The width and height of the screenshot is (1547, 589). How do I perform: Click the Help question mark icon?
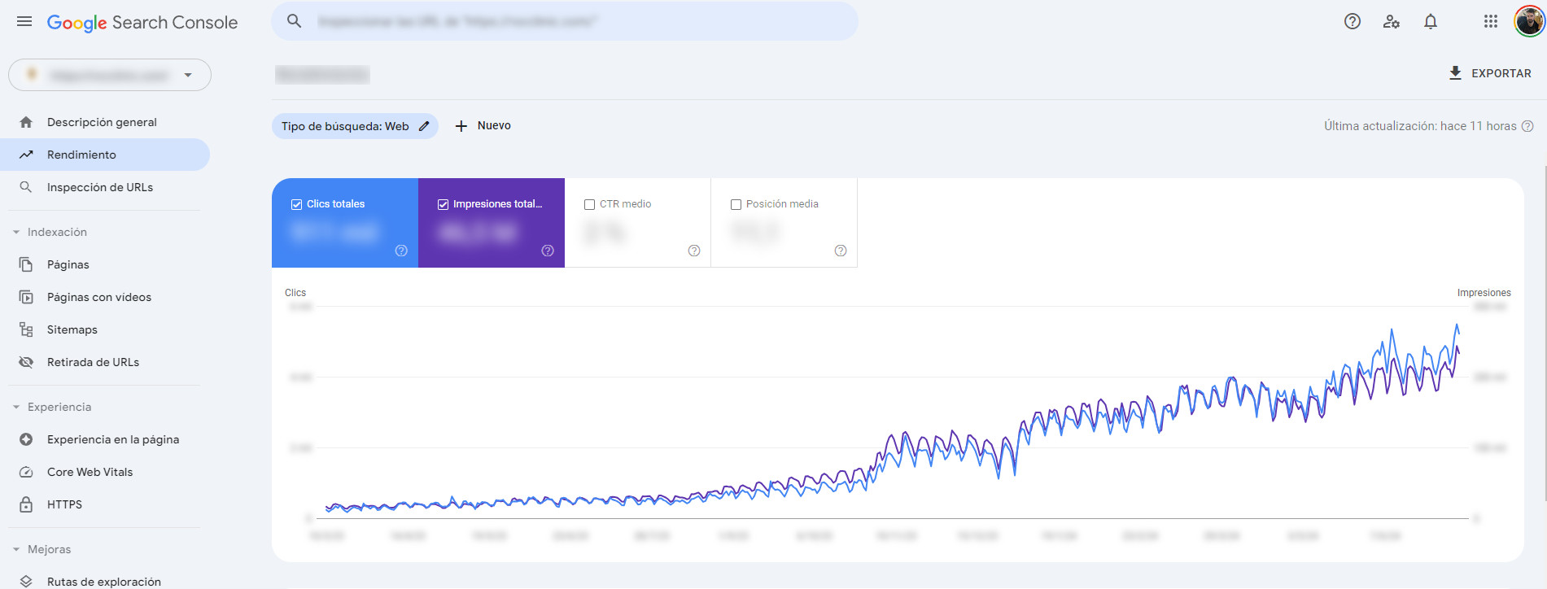pyautogui.click(x=1352, y=22)
